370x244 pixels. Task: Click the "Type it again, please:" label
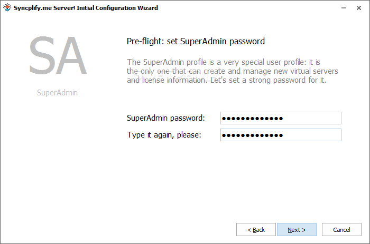coord(164,135)
